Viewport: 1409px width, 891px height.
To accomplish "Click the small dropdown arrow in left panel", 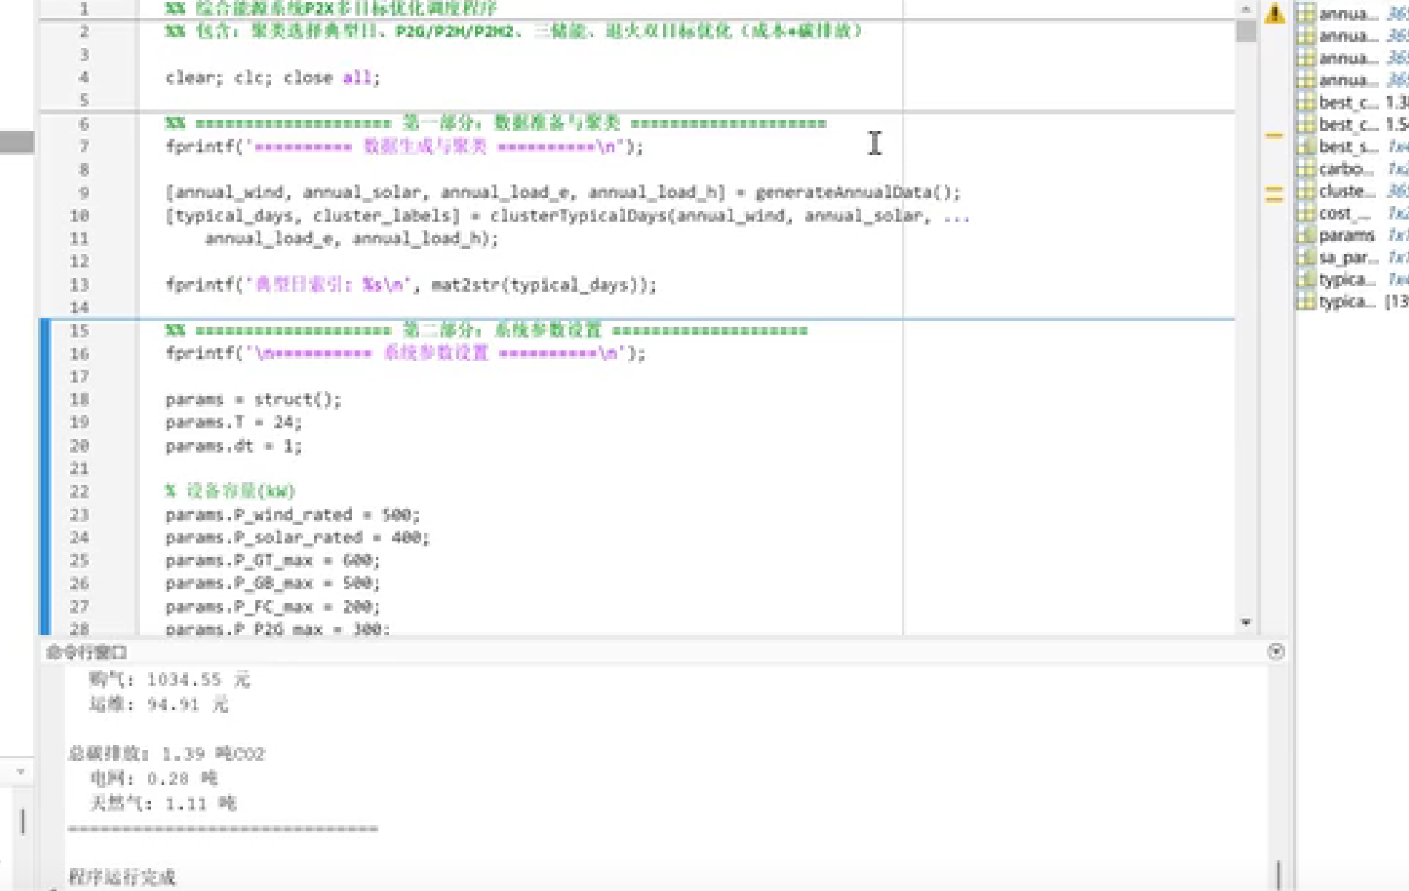I will (x=20, y=772).
